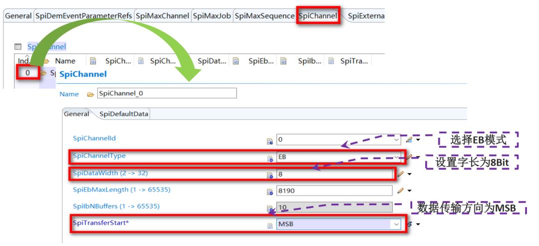Screen dimensions: 539x246
Task: Open arrow menu next to SpiEbMaxLength pencil
Action: pos(409,190)
